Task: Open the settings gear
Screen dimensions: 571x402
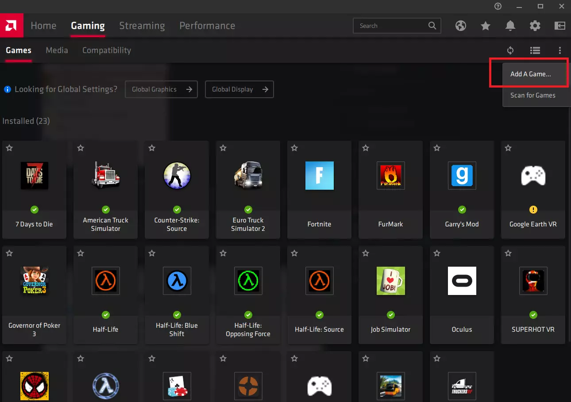Action: (x=535, y=26)
